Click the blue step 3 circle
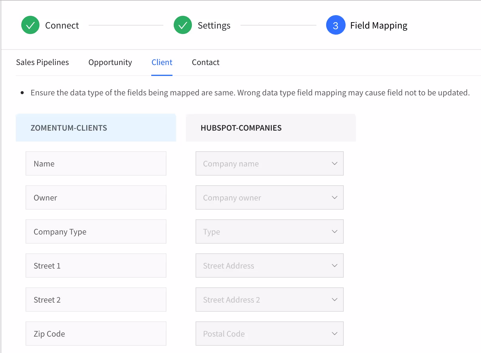 [336, 25]
